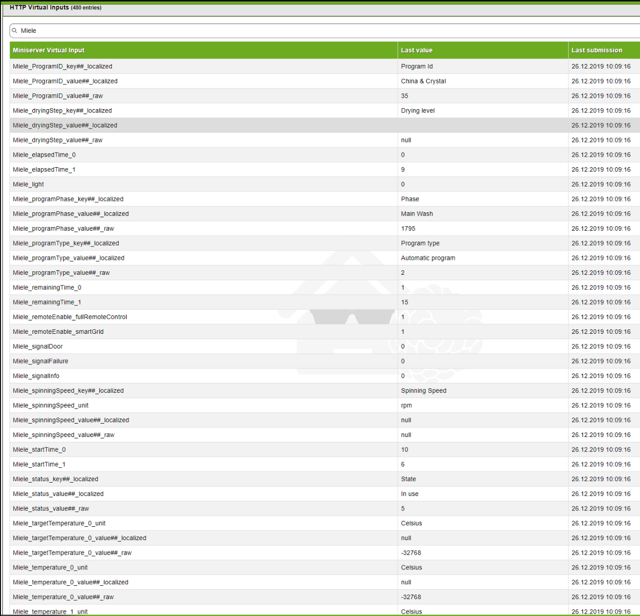Select highlighted row Miele_dryingStep_value##_localized
640x616 pixels.
325,125
